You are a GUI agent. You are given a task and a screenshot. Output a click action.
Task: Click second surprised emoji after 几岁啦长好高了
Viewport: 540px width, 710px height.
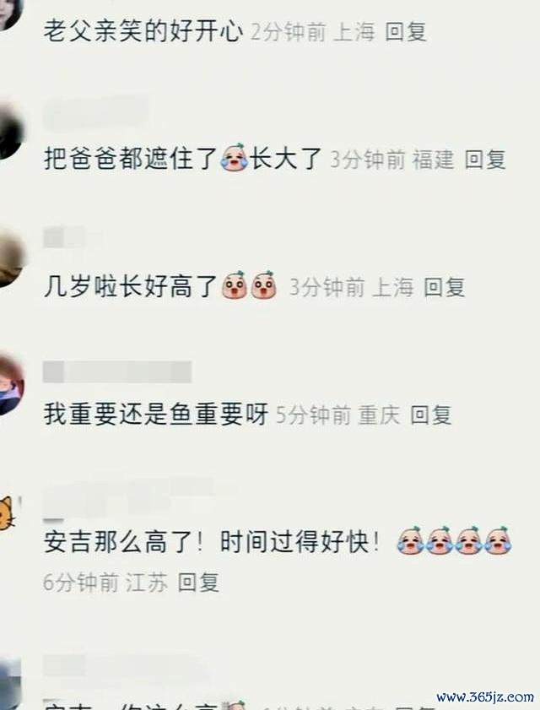(264, 285)
